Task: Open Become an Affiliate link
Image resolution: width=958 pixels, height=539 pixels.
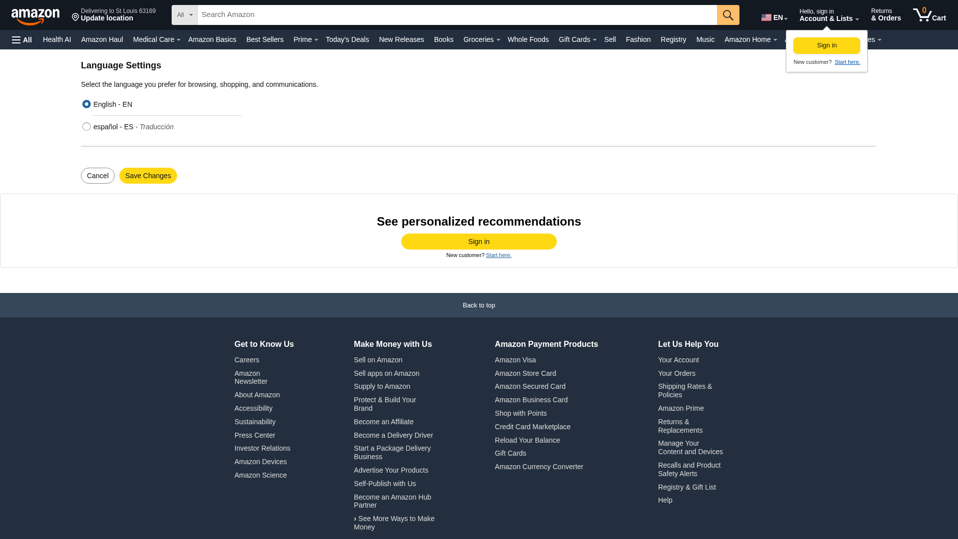Action: (x=384, y=422)
